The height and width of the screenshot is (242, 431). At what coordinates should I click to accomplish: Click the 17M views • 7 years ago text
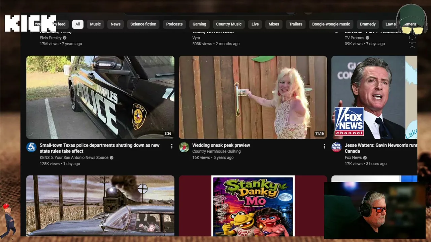[x=61, y=44]
